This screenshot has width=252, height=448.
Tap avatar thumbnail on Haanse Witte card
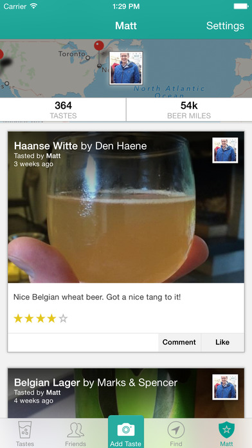click(x=225, y=150)
